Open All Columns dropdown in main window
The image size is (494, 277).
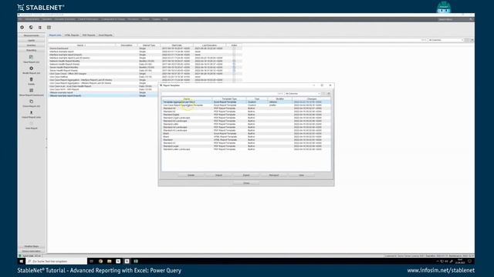(446, 40)
